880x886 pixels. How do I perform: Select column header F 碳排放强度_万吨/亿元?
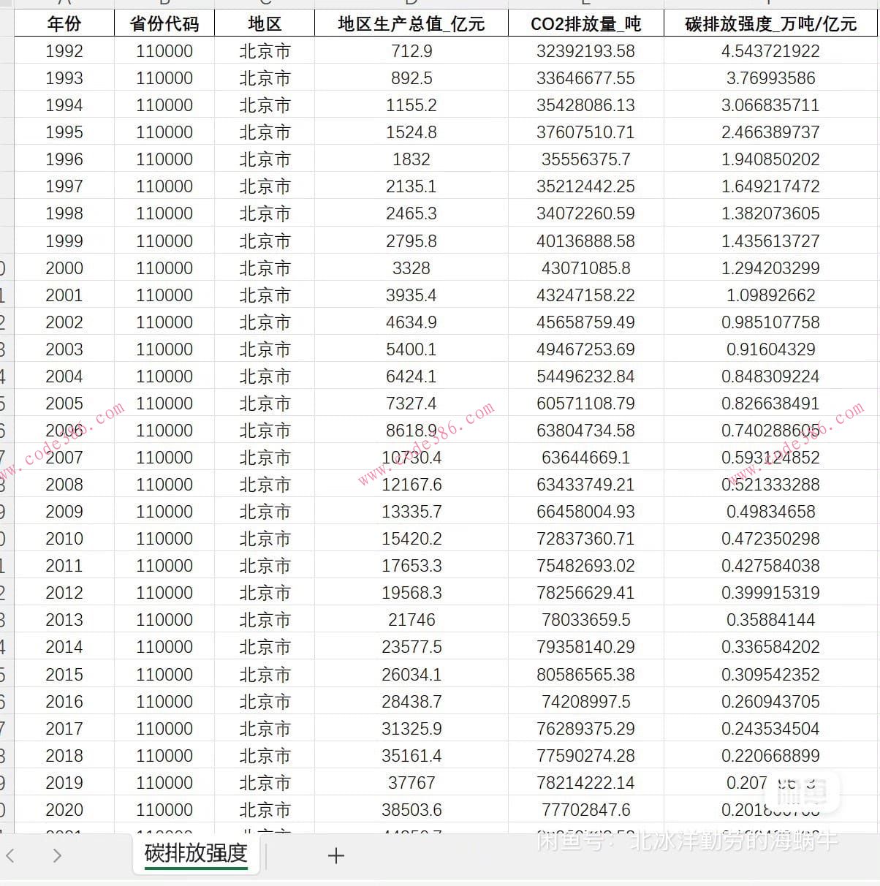(770, 23)
